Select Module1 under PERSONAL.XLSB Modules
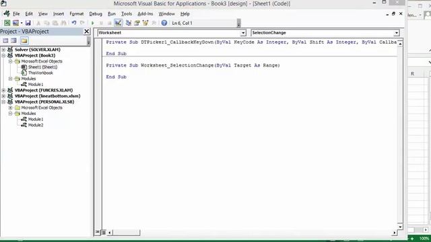The width and height of the screenshot is (431, 242). coord(36,120)
